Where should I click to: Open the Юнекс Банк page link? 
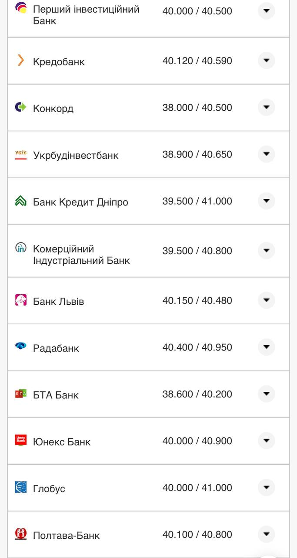[62, 442]
